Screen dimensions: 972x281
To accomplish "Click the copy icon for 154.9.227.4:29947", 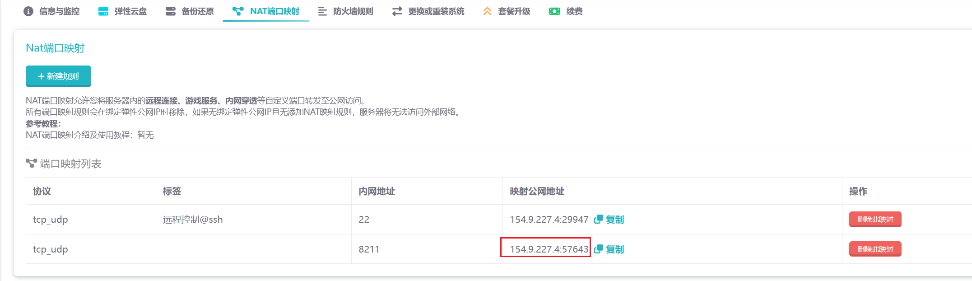I will pyautogui.click(x=599, y=219).
